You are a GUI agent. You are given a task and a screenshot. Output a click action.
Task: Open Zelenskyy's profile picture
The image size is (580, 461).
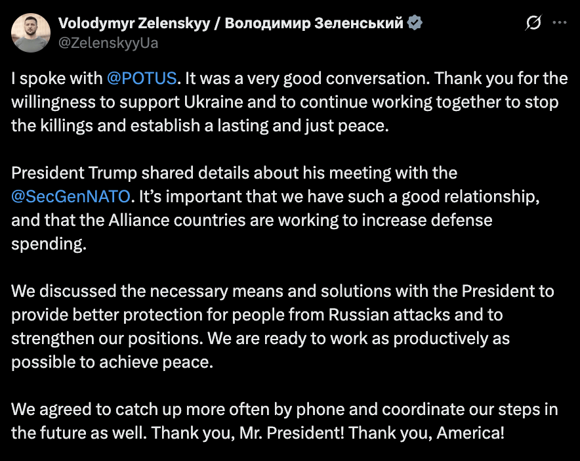coord(31,33)
